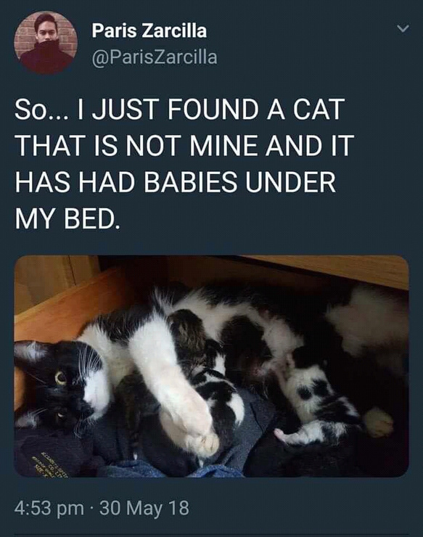This screenshot has height=537, width=423.
Task: Click the 4:53 pm timestamp
Action: 49,508
